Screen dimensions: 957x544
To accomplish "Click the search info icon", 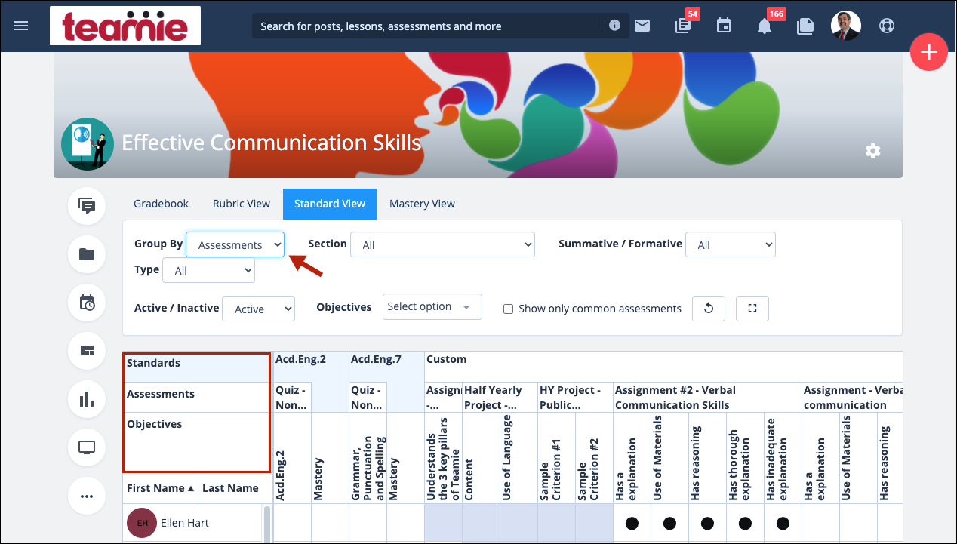I will [614, 26].
